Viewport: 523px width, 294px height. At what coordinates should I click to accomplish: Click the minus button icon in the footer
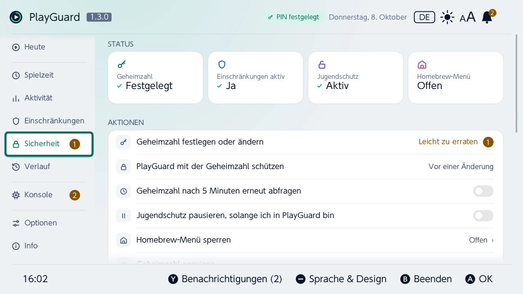coord(301,279)
